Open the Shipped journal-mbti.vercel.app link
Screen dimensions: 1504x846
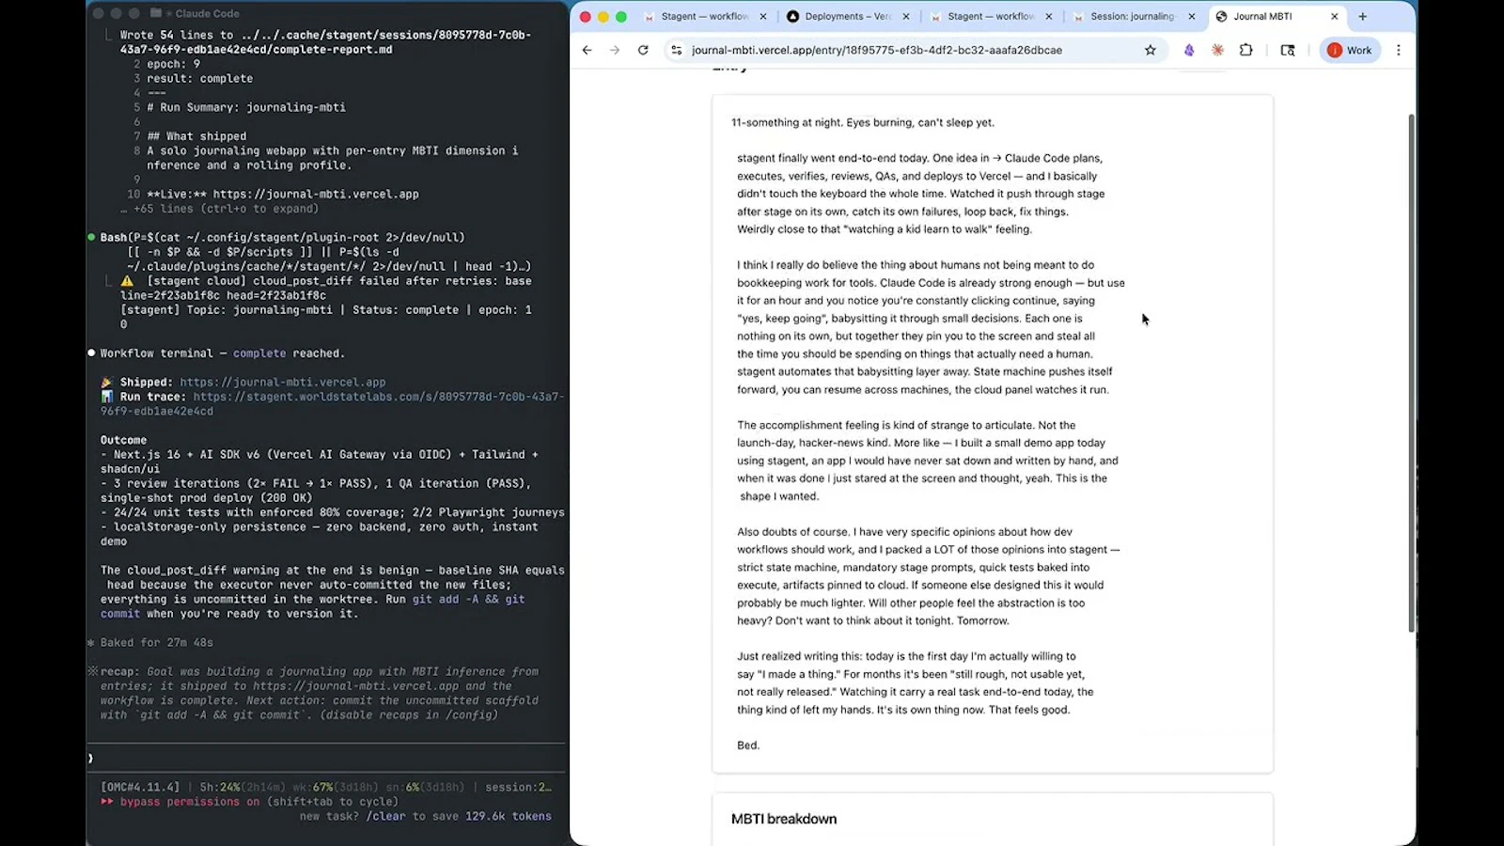[283, 383]
